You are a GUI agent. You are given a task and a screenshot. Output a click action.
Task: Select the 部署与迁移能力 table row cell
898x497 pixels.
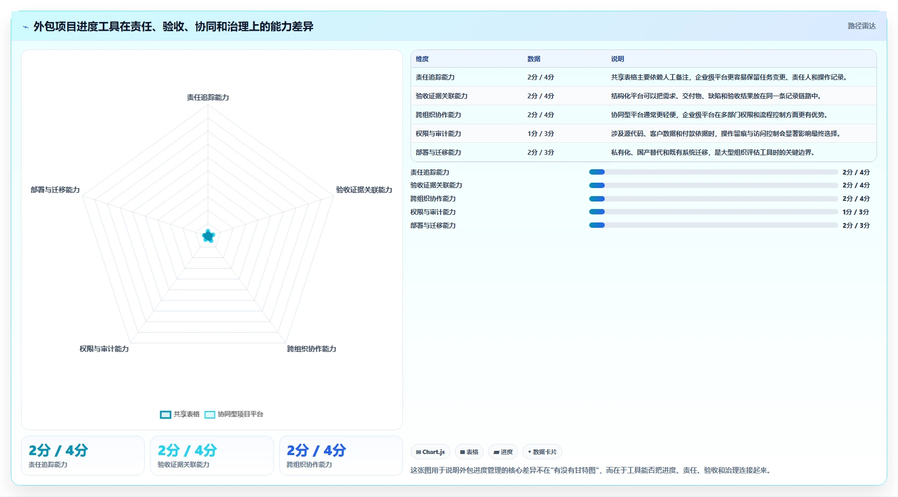pyautogui.click(x=439, y=153)
